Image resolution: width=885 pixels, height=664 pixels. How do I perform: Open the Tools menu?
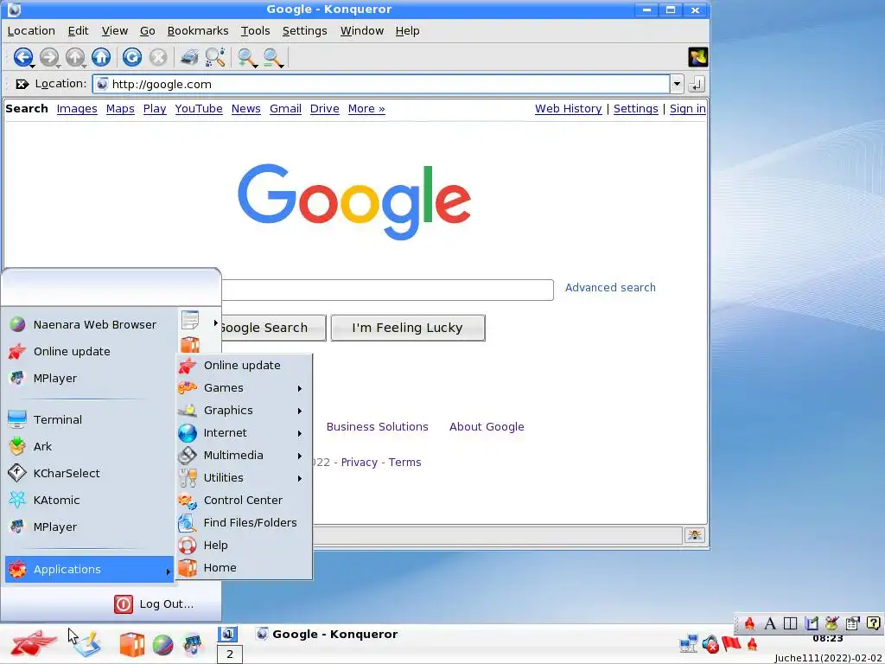click(x=255, y=31)
